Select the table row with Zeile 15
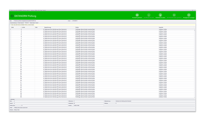Screen dimensions: 205x121 click(102, 53)
